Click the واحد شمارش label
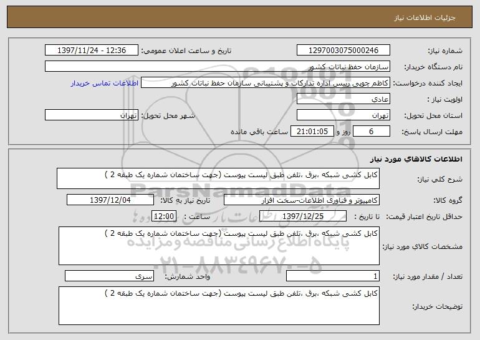This screenshot has width=480, height=340. point(188,276)
